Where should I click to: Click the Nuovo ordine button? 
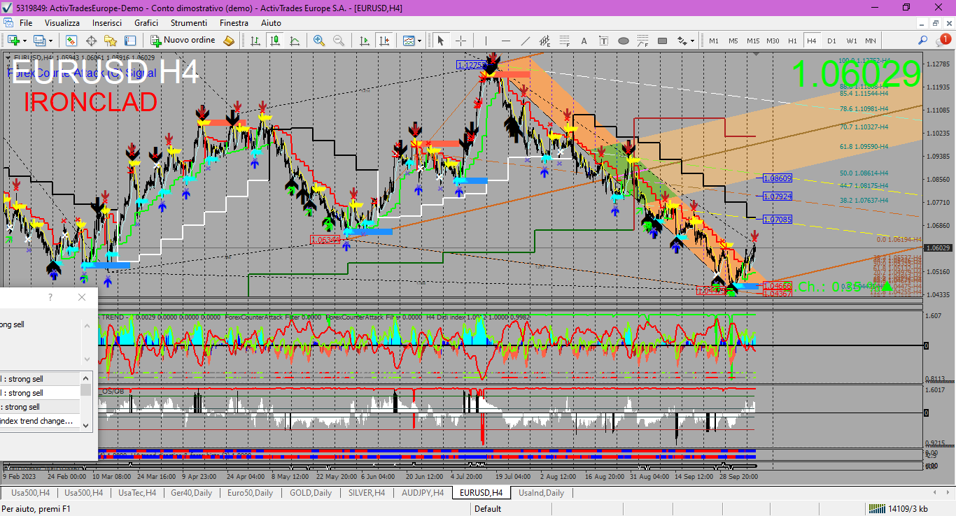(x=183, y=41)
